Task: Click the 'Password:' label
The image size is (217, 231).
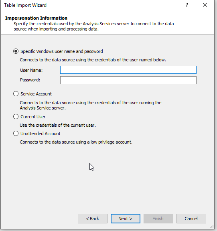Action: (30, 80)
